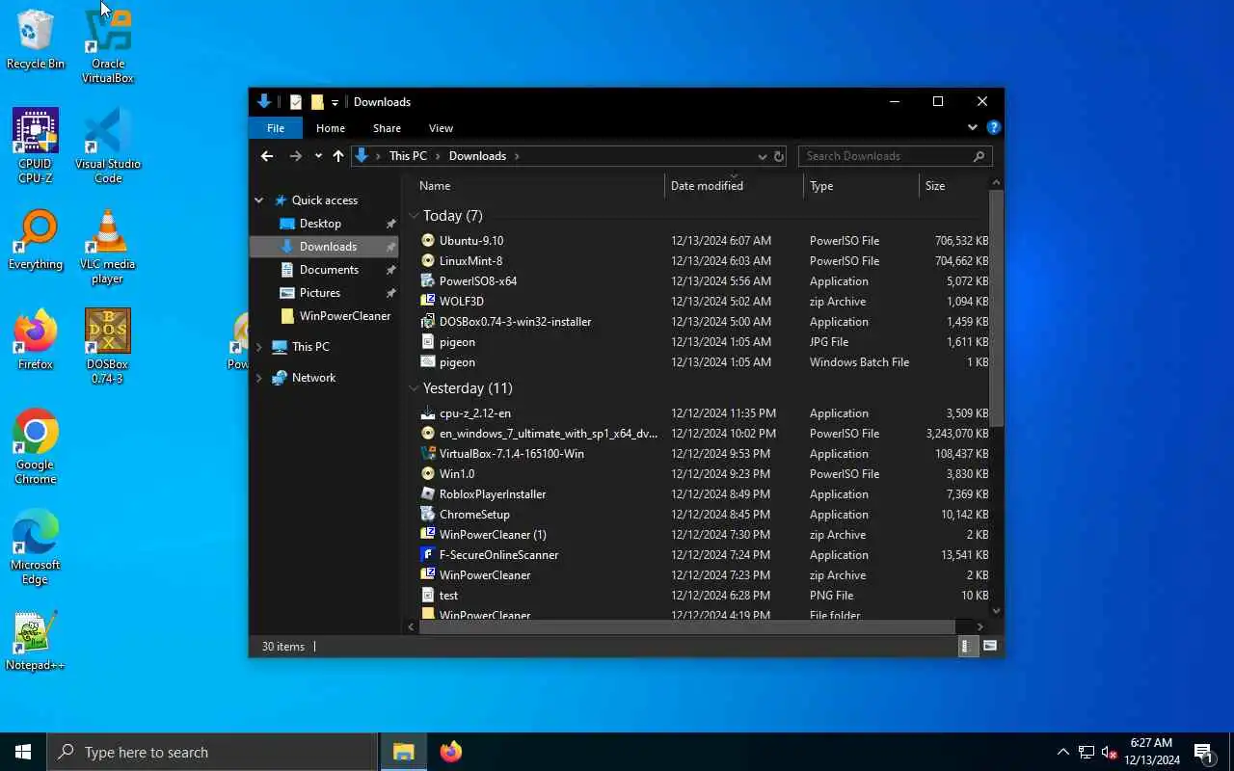Open recent locations dropdown arrow
This screenshot has width=1234, height=771.
click(x=318, y=156)
